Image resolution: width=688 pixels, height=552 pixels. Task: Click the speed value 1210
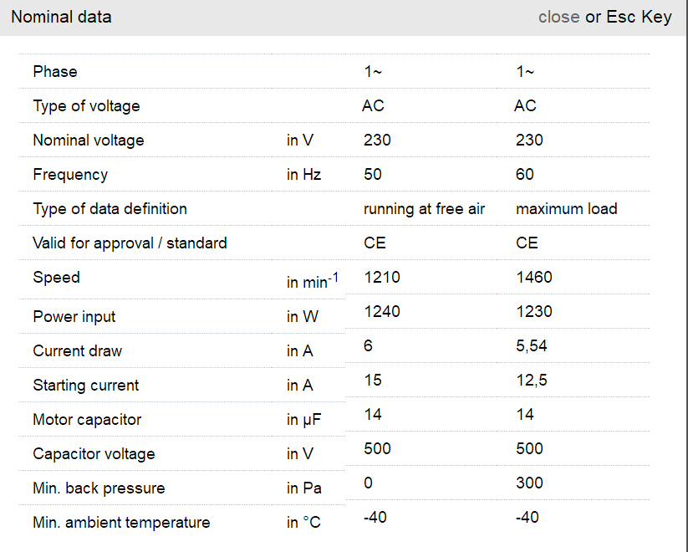click(382, 277)
